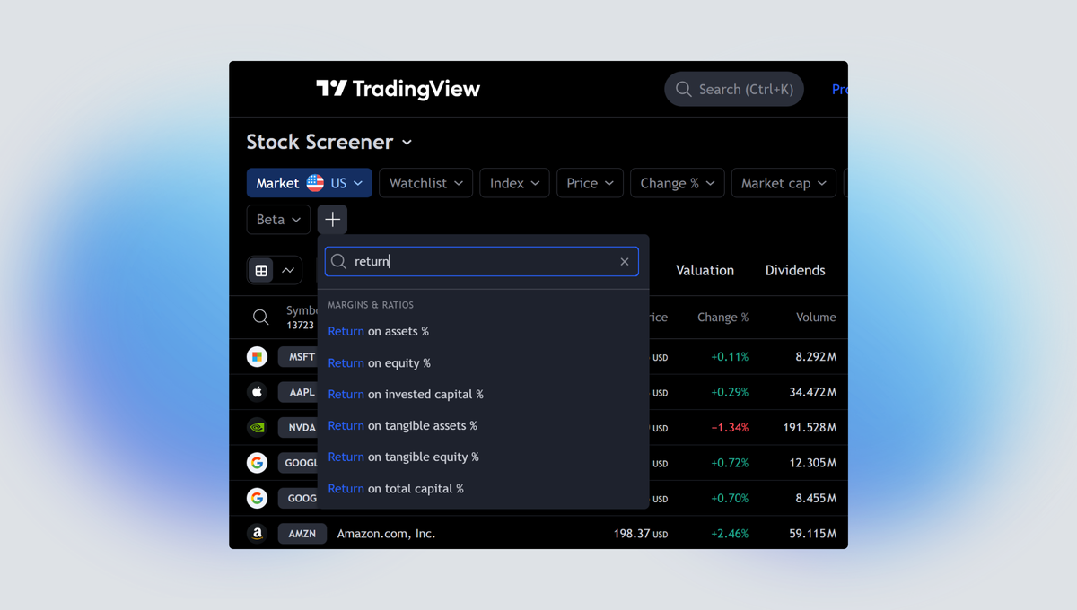Click MSFT's +0.11% change value
The image size is (1077, 610).
(x=730, y=356)
